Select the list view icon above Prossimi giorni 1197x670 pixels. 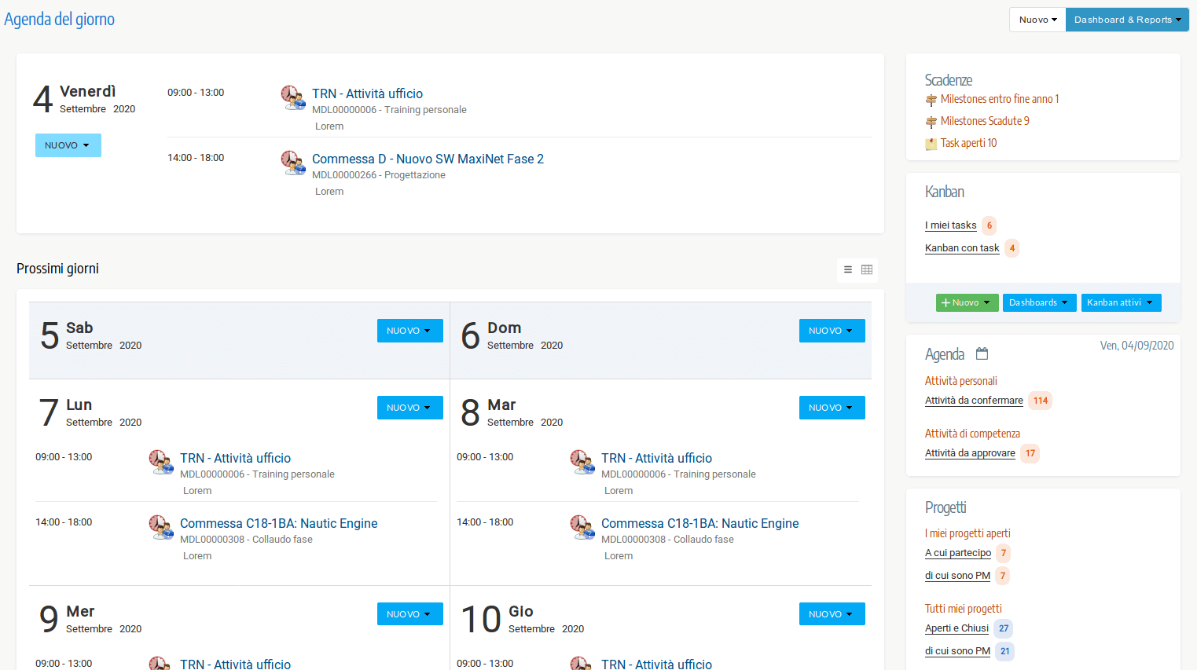(847, 269)
